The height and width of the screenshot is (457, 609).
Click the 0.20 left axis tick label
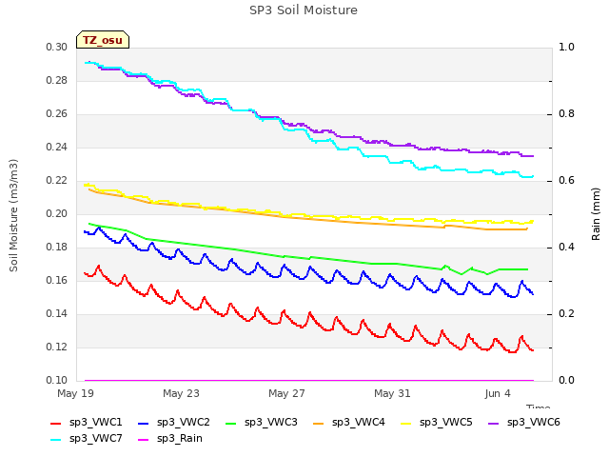(x=57, y=214)
